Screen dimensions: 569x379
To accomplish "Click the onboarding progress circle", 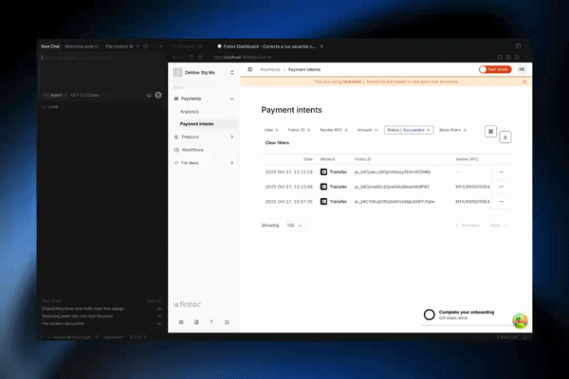I will pyautogui.click(x=429, y=315).
